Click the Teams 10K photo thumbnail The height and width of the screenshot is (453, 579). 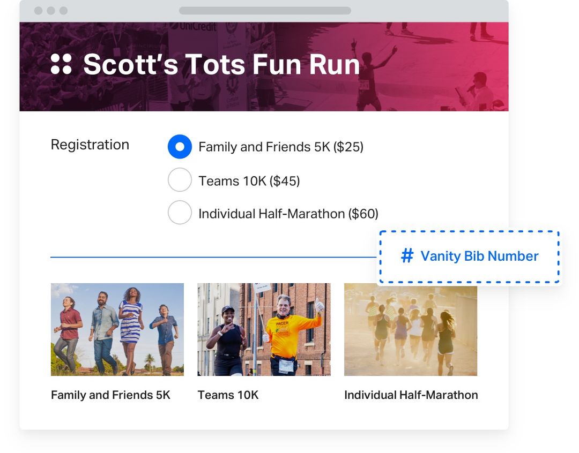(264, 329)
